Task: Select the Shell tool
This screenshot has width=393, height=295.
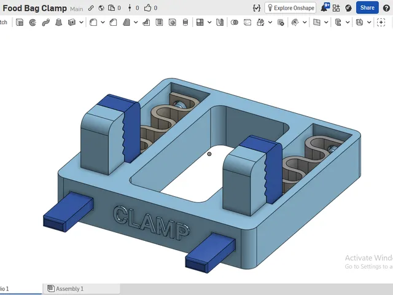Action: tap(159, 23)
